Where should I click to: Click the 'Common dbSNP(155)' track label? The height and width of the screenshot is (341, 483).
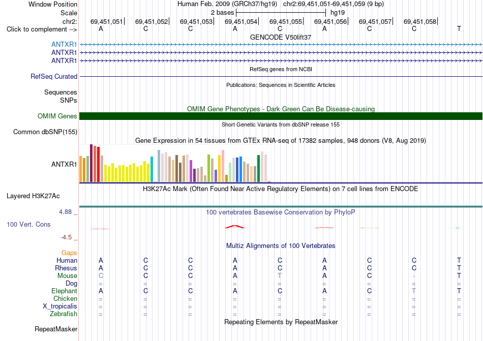[45, 132]
